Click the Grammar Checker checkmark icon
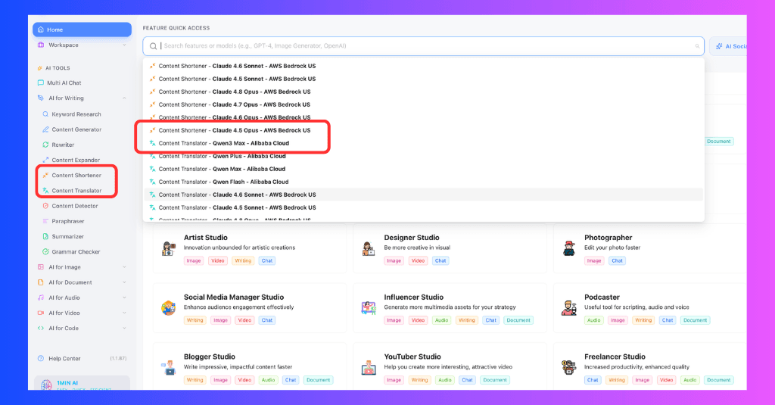Screen dimensions: 775x405 click(45, 251)
